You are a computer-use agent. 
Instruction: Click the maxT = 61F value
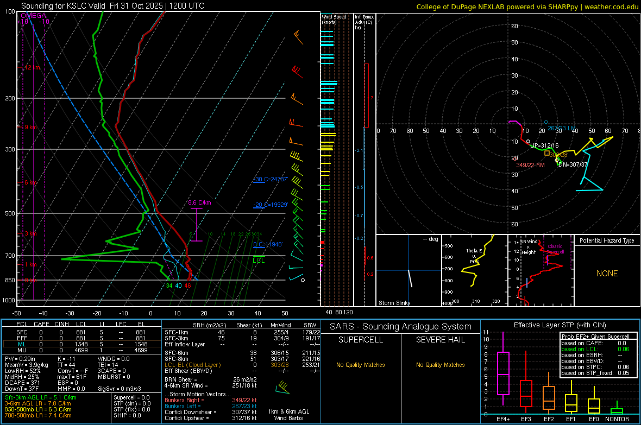click(x=72, y=377)
